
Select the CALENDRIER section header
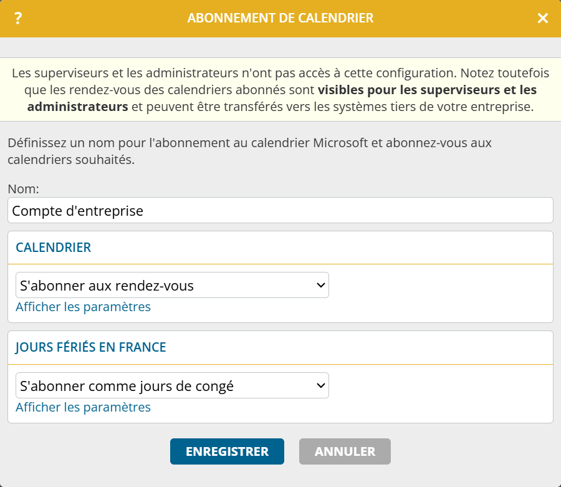pos(54,248)
